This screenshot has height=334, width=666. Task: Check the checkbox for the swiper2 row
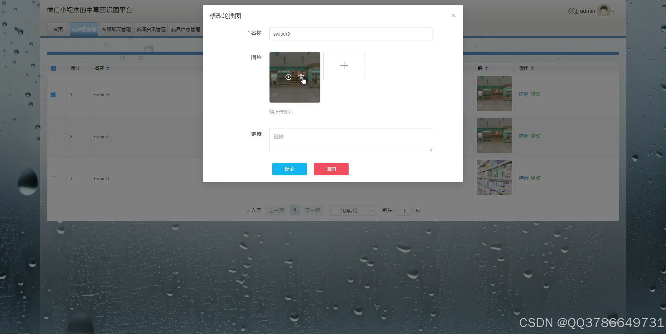(x=53, y=137)
